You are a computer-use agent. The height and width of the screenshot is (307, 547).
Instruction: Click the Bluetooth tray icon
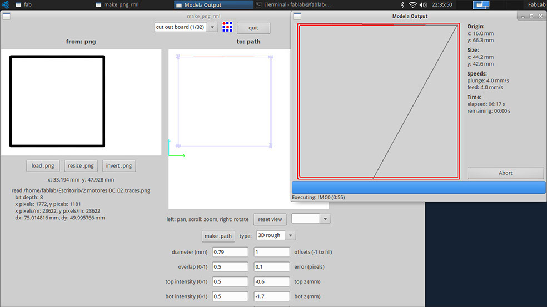pos(402,4)
